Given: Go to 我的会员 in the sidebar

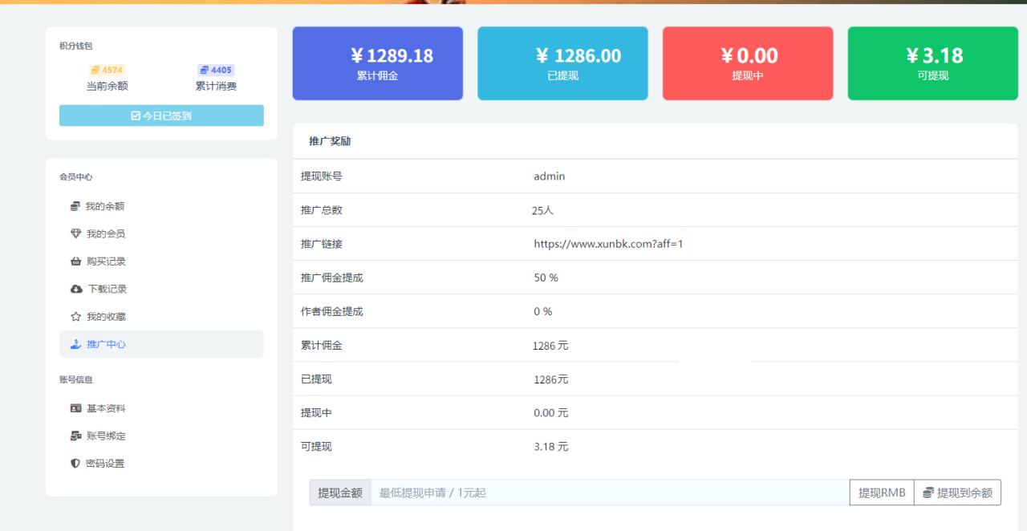Looking at the screenshot, I should click(106, 234).
